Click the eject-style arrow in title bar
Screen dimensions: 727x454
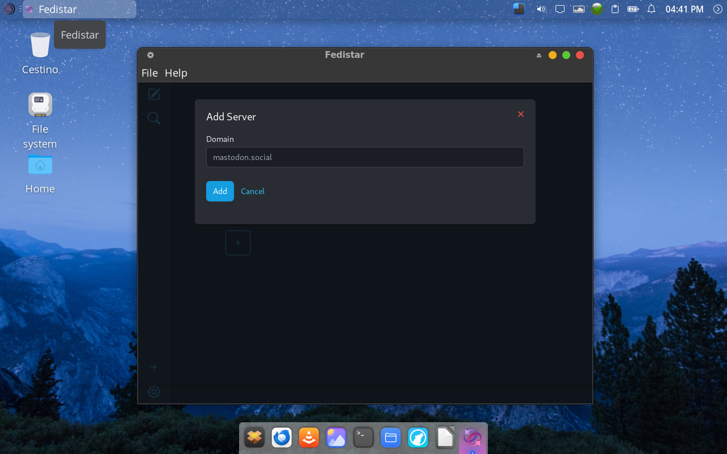(x=539, y=55)
